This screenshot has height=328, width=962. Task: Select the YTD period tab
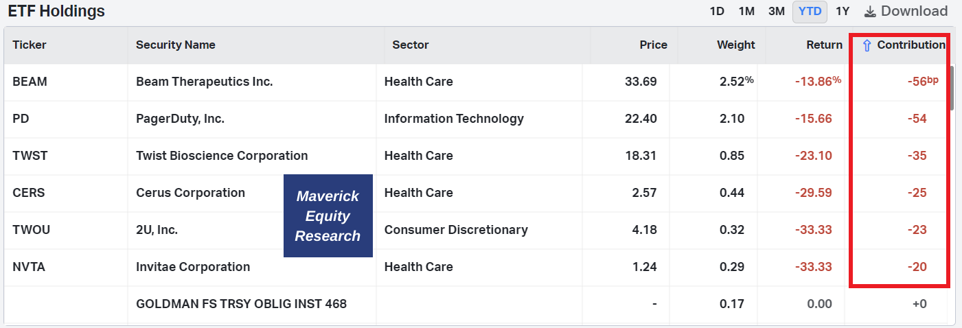(810, 12)
